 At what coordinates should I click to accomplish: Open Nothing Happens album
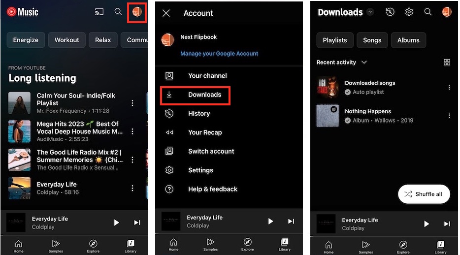[383, 116]
